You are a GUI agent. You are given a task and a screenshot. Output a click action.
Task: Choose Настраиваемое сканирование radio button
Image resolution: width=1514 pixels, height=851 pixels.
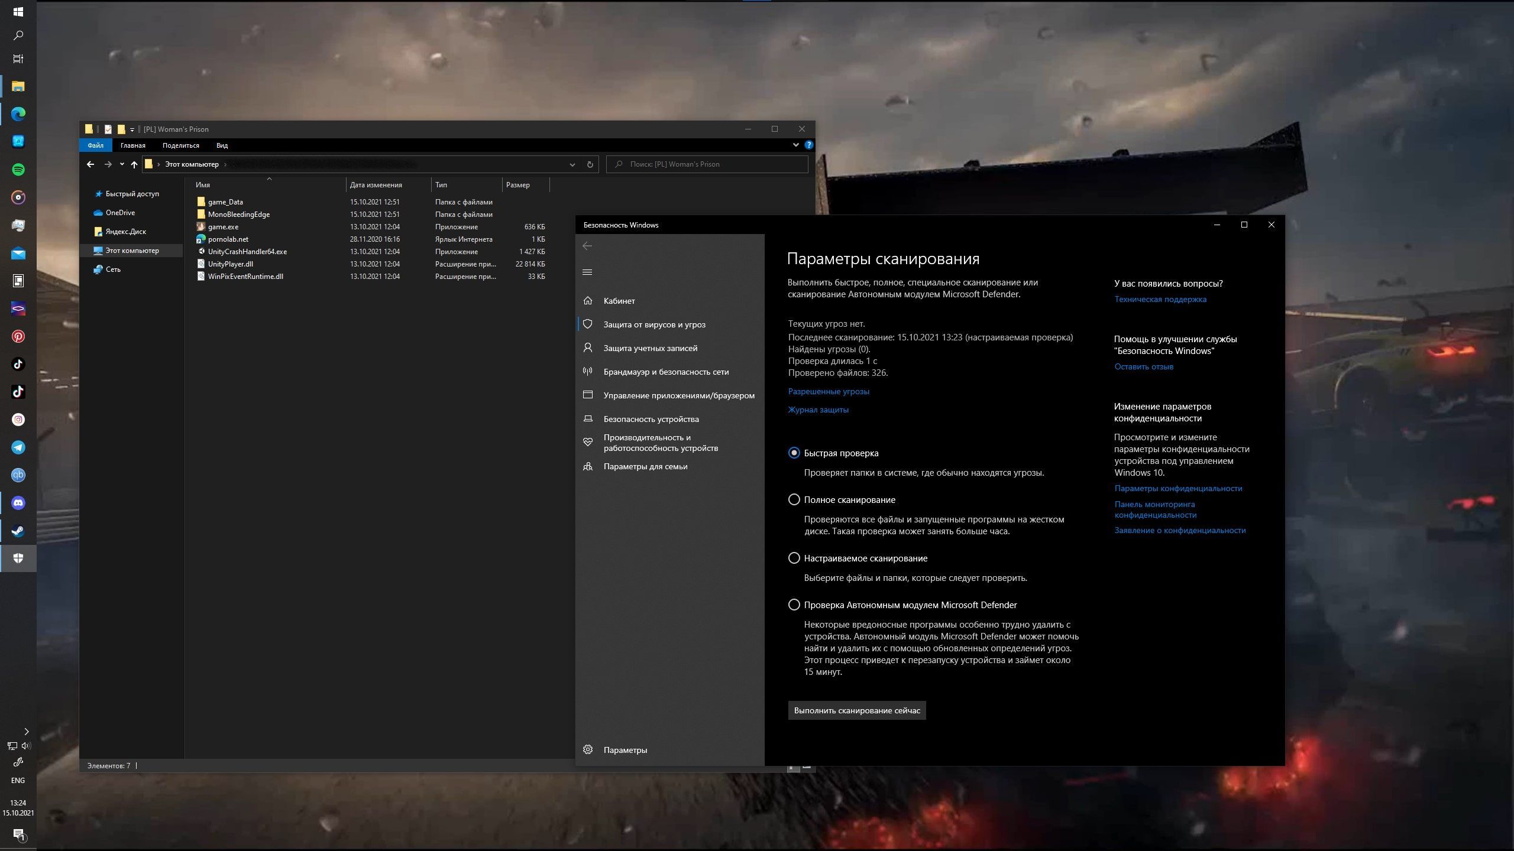coord(794,558)
